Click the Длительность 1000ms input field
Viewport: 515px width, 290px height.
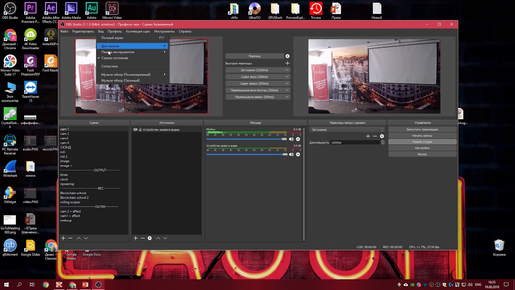tap(355, 143)
